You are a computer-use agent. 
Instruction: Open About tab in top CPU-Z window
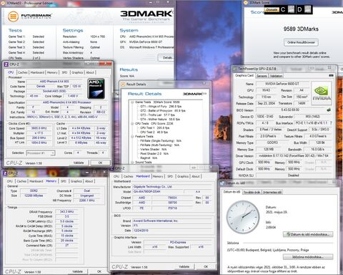[x=90, y=72]
